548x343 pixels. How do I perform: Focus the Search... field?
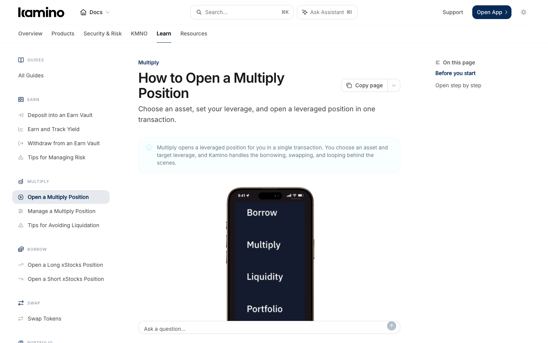[242, 12]
